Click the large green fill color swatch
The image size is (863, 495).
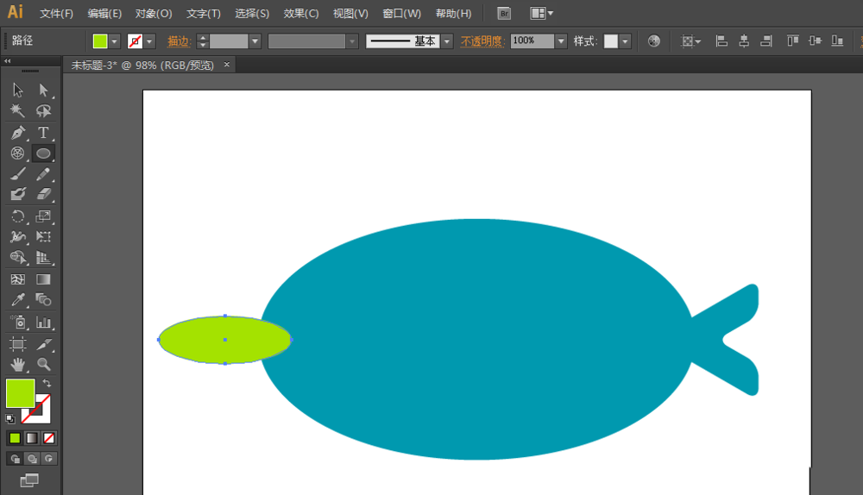click(20, 393)
